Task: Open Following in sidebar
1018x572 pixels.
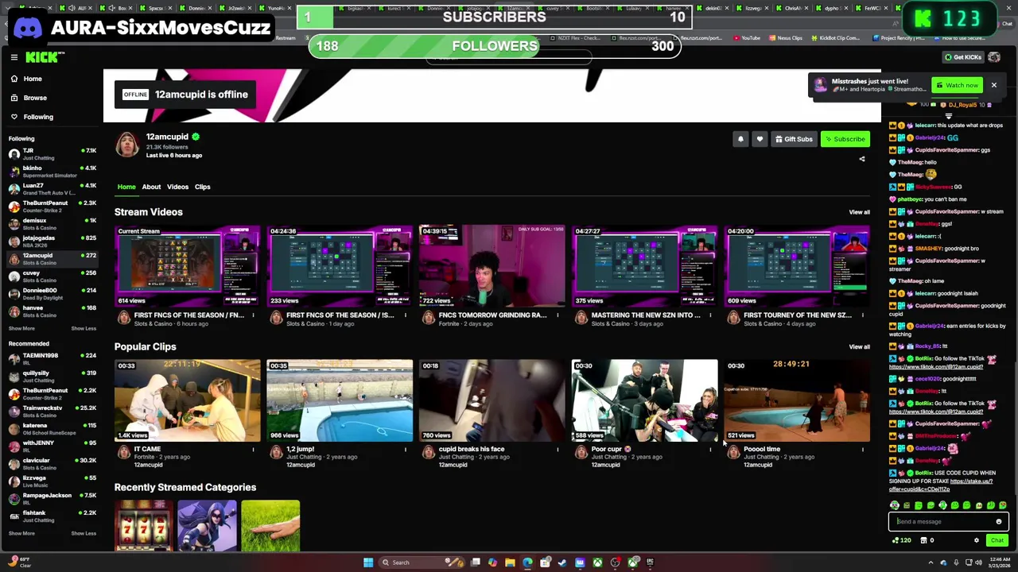Action: (32, 117)
